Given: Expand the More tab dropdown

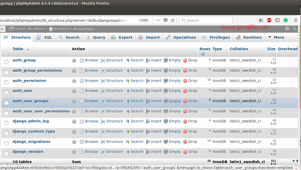Looking at the screenshot, I should [x=276, y=37].
